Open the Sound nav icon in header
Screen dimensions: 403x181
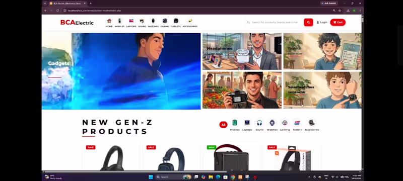(x=142, y=23)
